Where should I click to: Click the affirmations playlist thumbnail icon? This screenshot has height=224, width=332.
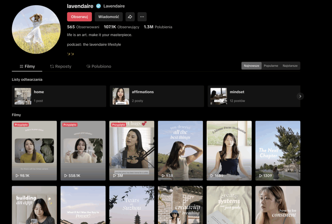pos(121,96)
